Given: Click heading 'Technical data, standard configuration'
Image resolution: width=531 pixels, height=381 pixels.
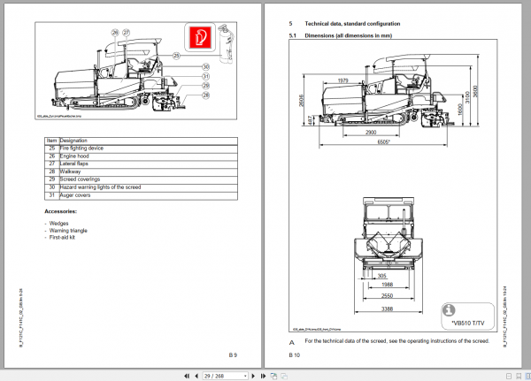Looking at the screenshot, I should [352, 24].
